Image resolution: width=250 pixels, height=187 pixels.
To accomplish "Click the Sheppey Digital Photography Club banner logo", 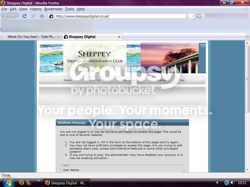I will 95,58.
